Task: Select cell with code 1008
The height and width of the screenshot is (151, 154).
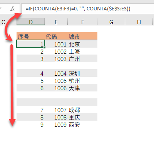Action: 56,117
